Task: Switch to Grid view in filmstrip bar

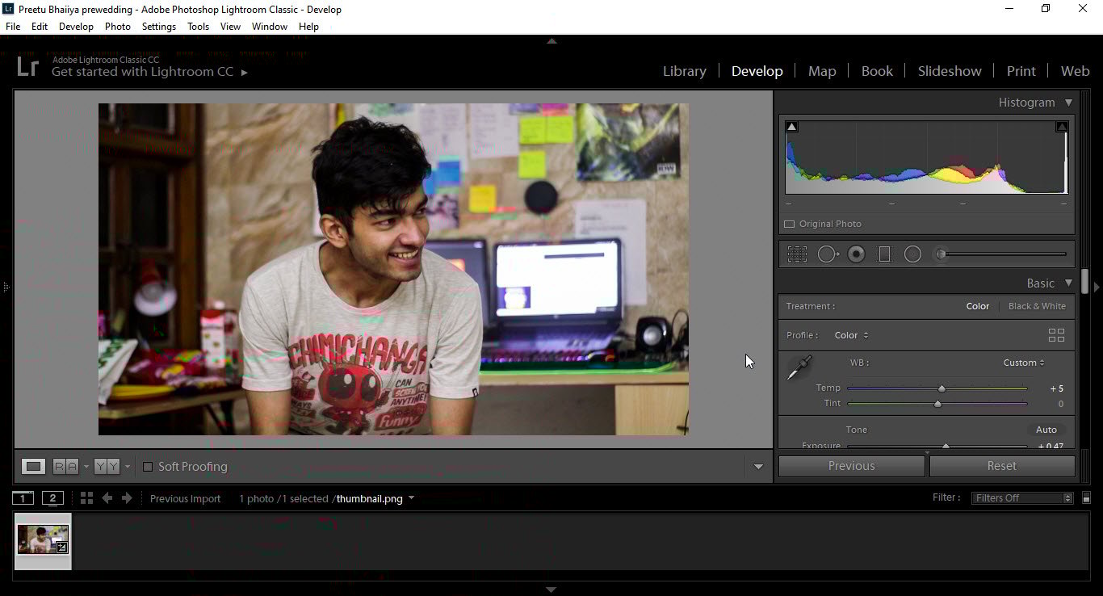Action: 86,498
